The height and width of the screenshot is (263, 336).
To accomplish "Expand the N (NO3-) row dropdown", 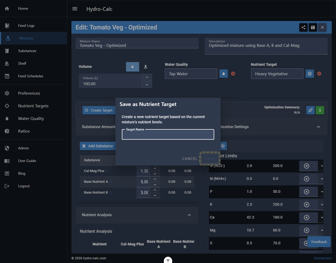I will pyautogui.click(x=322, y=166).
